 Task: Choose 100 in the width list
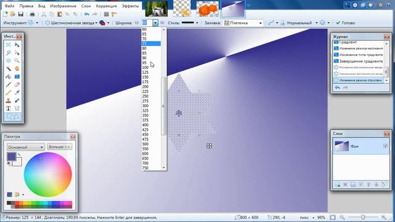151,67
